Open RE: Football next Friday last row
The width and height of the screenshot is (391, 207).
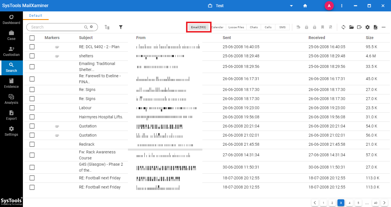point(207,187)
